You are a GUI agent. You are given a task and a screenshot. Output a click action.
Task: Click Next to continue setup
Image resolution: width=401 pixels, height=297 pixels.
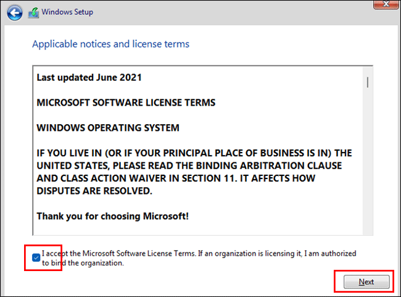tap(366, 282)
